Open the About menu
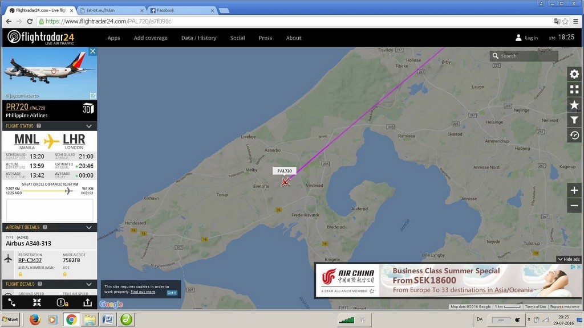The width and height of the screenshot is (584, 328). click(294, 38)
